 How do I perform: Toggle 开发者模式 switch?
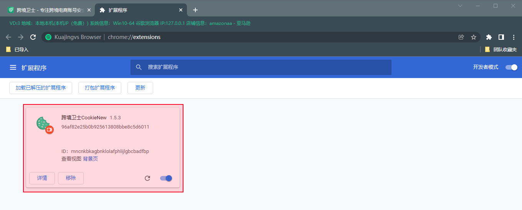[511, 67]
